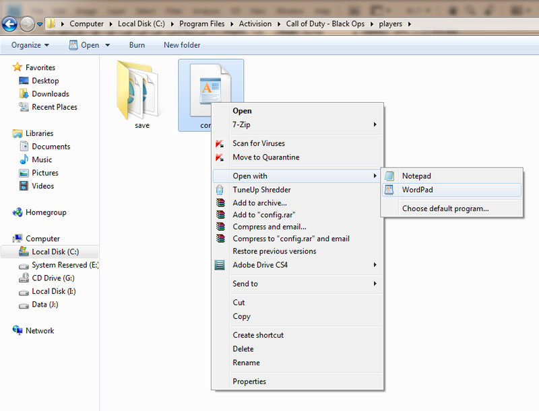Choose Move to Quarantine
Screen dimensions: 539x411
(298, 157)
